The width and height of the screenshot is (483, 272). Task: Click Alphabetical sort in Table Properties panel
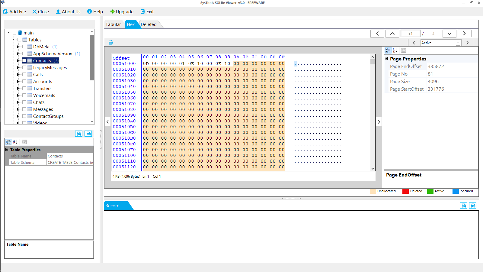pos(15,142)
